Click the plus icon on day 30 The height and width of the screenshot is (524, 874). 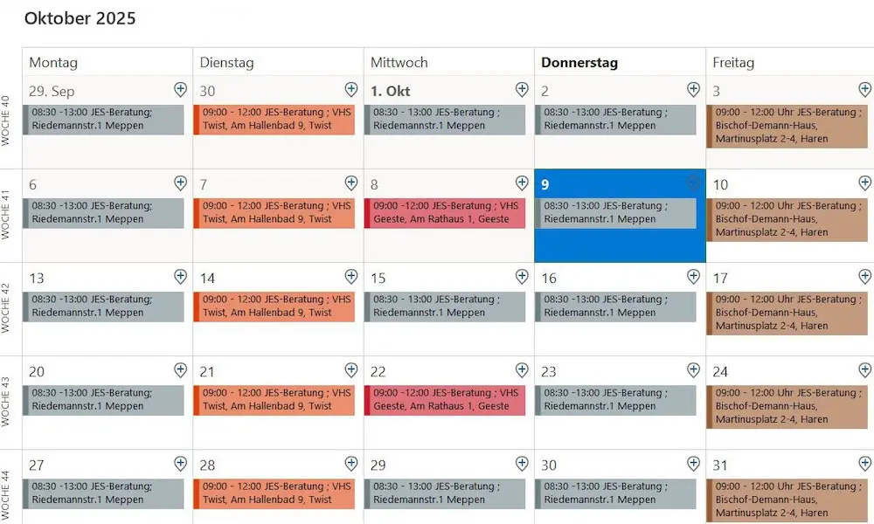693,464
